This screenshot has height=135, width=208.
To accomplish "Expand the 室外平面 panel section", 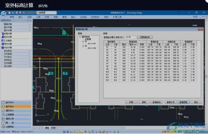I will (16, 27).
